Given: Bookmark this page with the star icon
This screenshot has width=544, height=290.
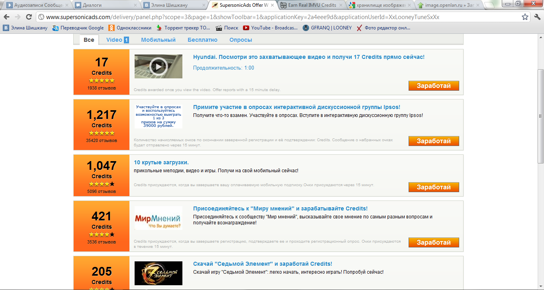Looking at the screenshot, I should click(x=525, y=17).
